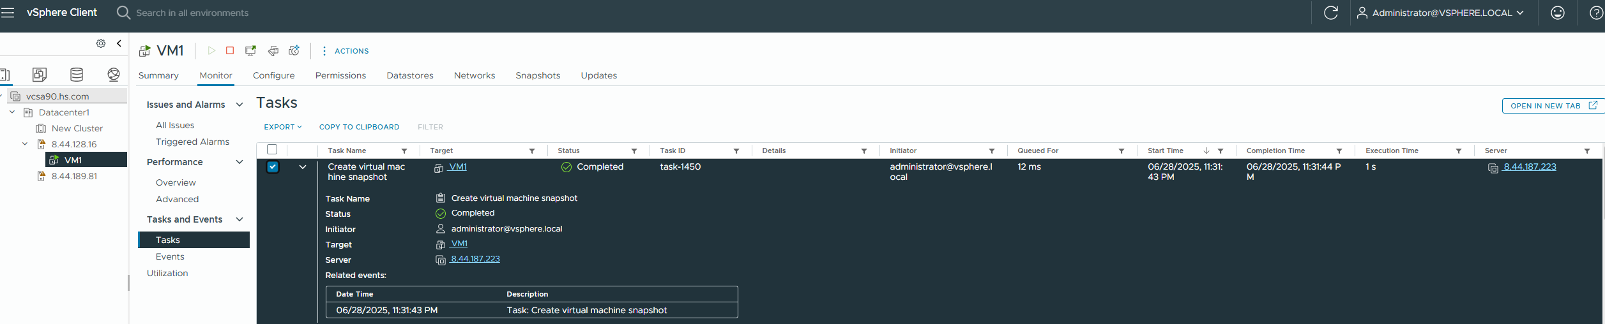The width and height of the screenshot is (1605, 324).
Task: Open the feedback smiley icon
Action: click(1558, 13)
